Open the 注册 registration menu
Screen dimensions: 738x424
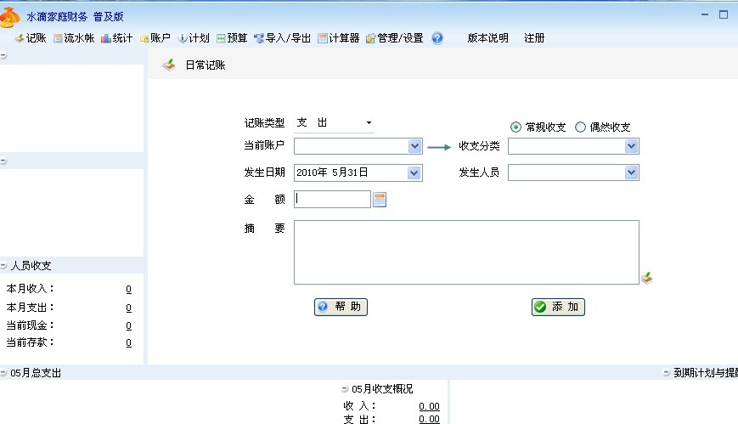click(534, 38)
